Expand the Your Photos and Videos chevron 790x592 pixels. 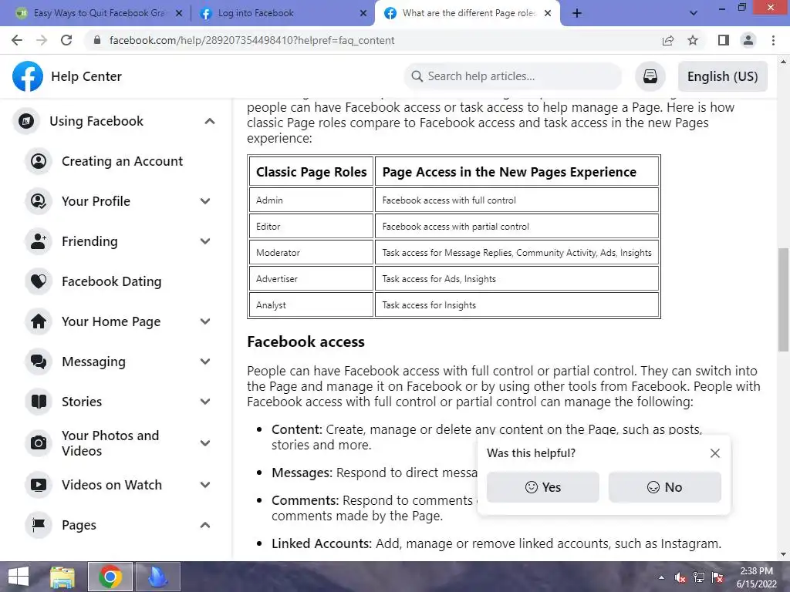(x=205, y=443)
